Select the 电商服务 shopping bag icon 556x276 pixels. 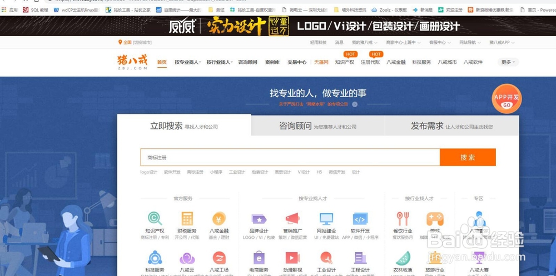pyautogui.click(x=259, y=258)
